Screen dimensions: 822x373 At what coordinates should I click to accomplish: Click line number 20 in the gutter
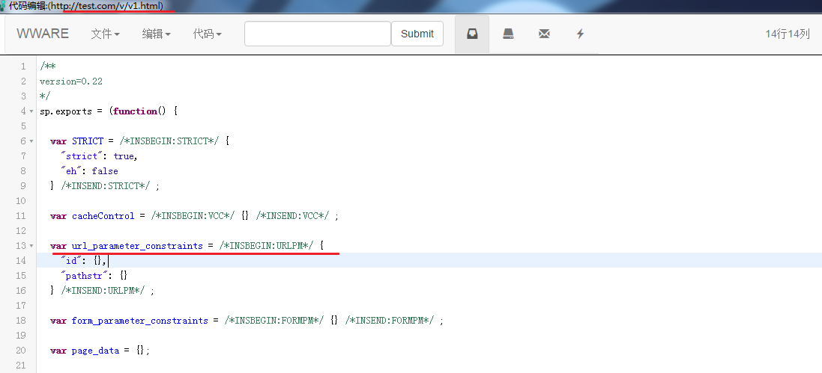pyautogui.click(x=20, y=350)
